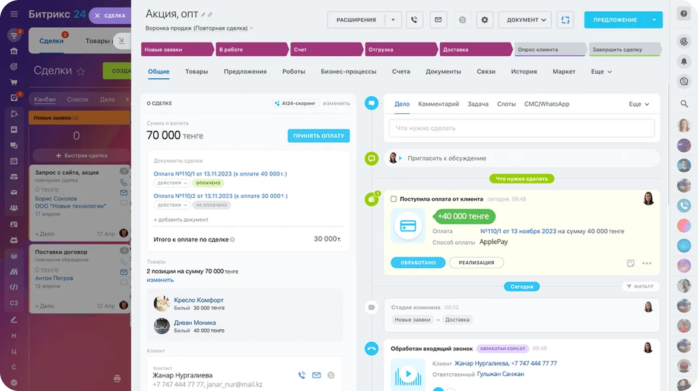
Task: Go to the История tab
Action: tap(524, 72)
